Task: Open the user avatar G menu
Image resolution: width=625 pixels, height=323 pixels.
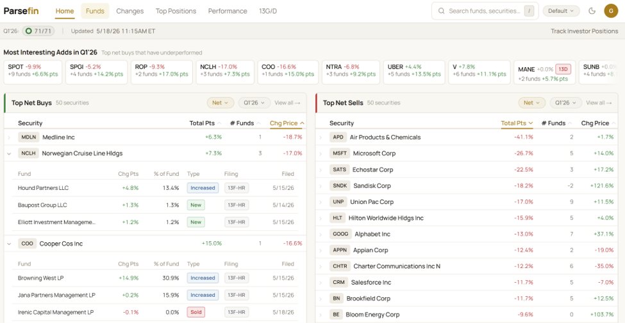Action: (611, 11)
